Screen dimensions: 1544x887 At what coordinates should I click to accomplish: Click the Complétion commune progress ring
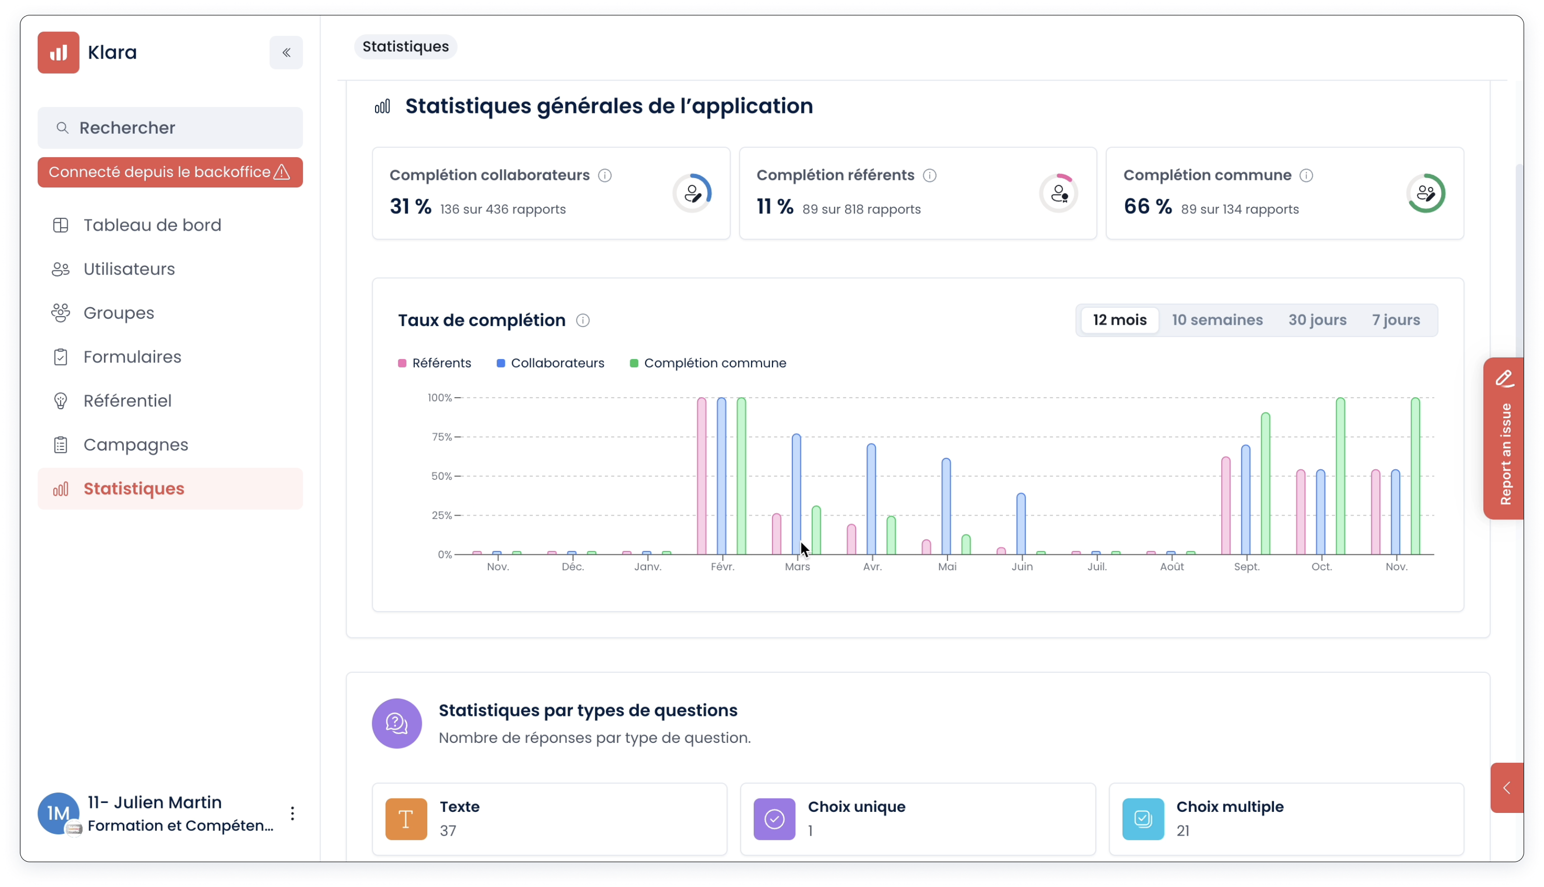pyautogui.click(x=1425, y=193)
